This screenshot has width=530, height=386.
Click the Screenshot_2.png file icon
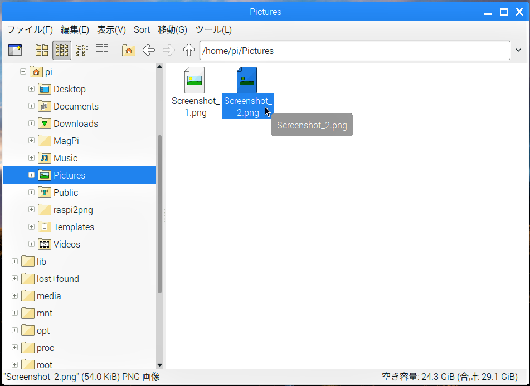247,80
